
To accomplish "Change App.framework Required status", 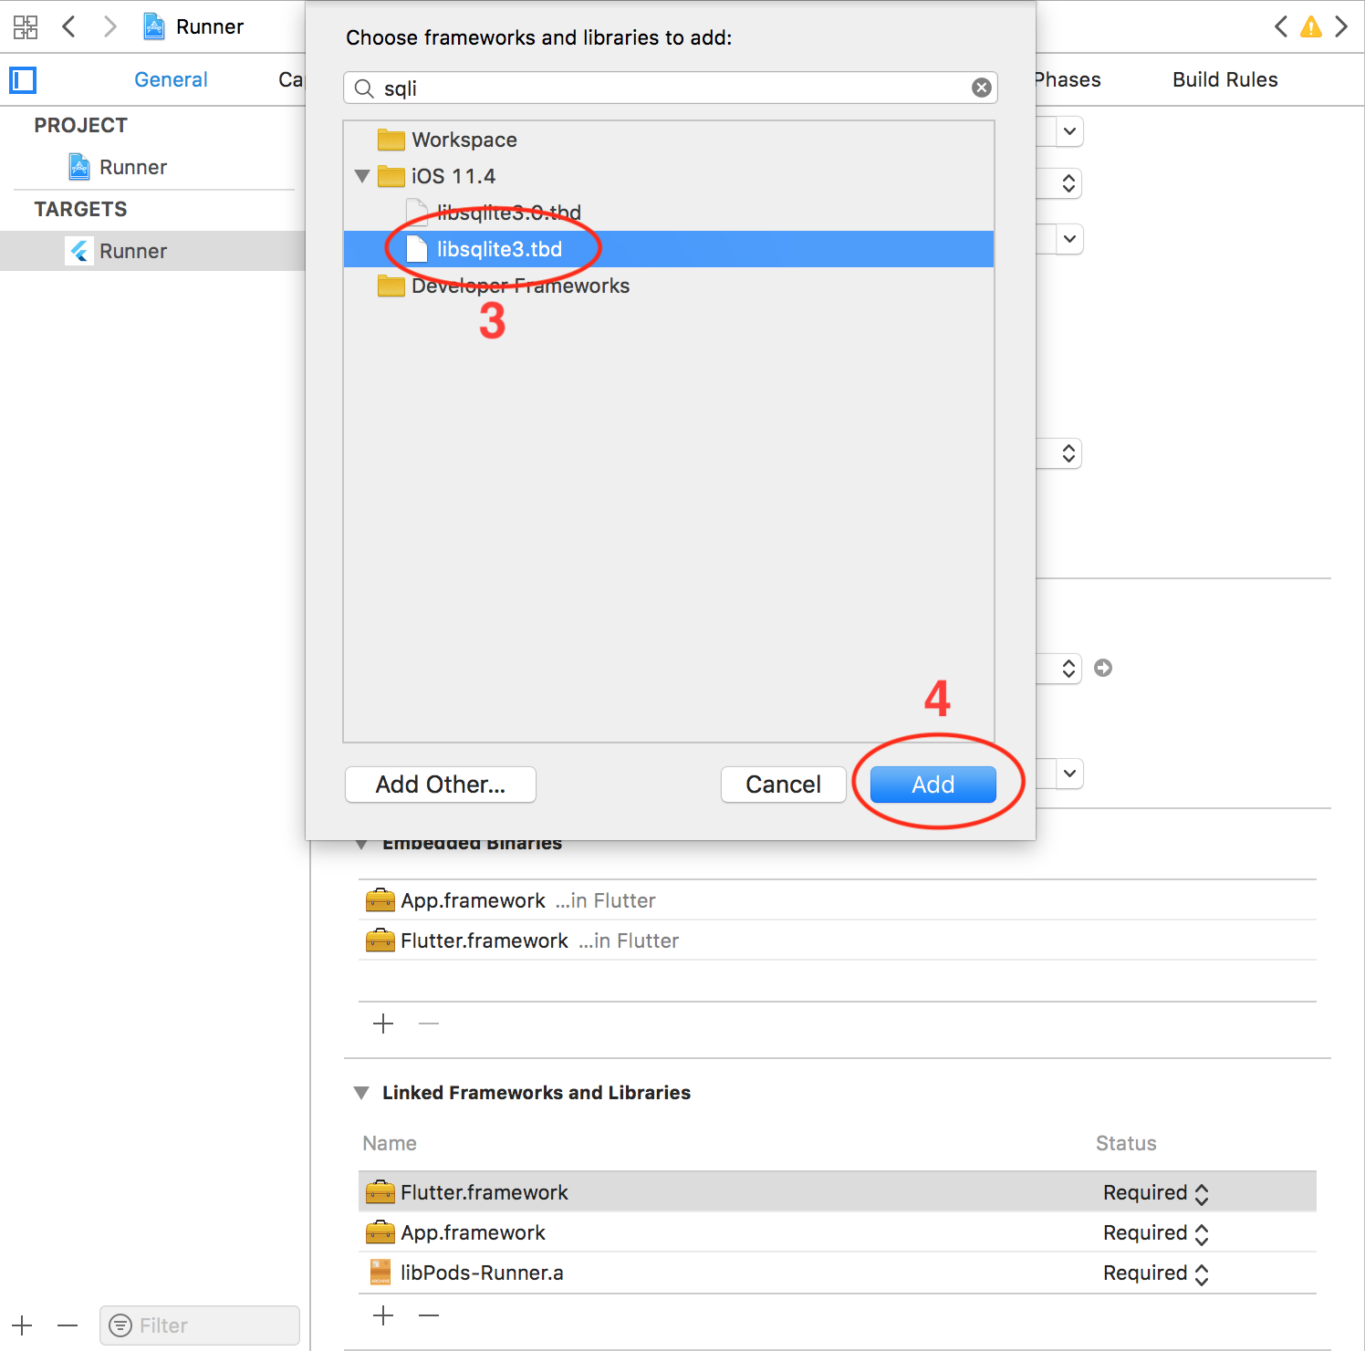I will (x=1156, y=1233).
